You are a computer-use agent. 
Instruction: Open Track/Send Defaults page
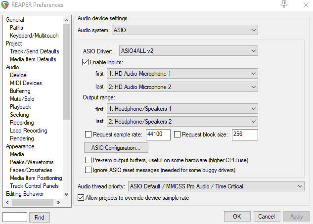pos(35,51)
